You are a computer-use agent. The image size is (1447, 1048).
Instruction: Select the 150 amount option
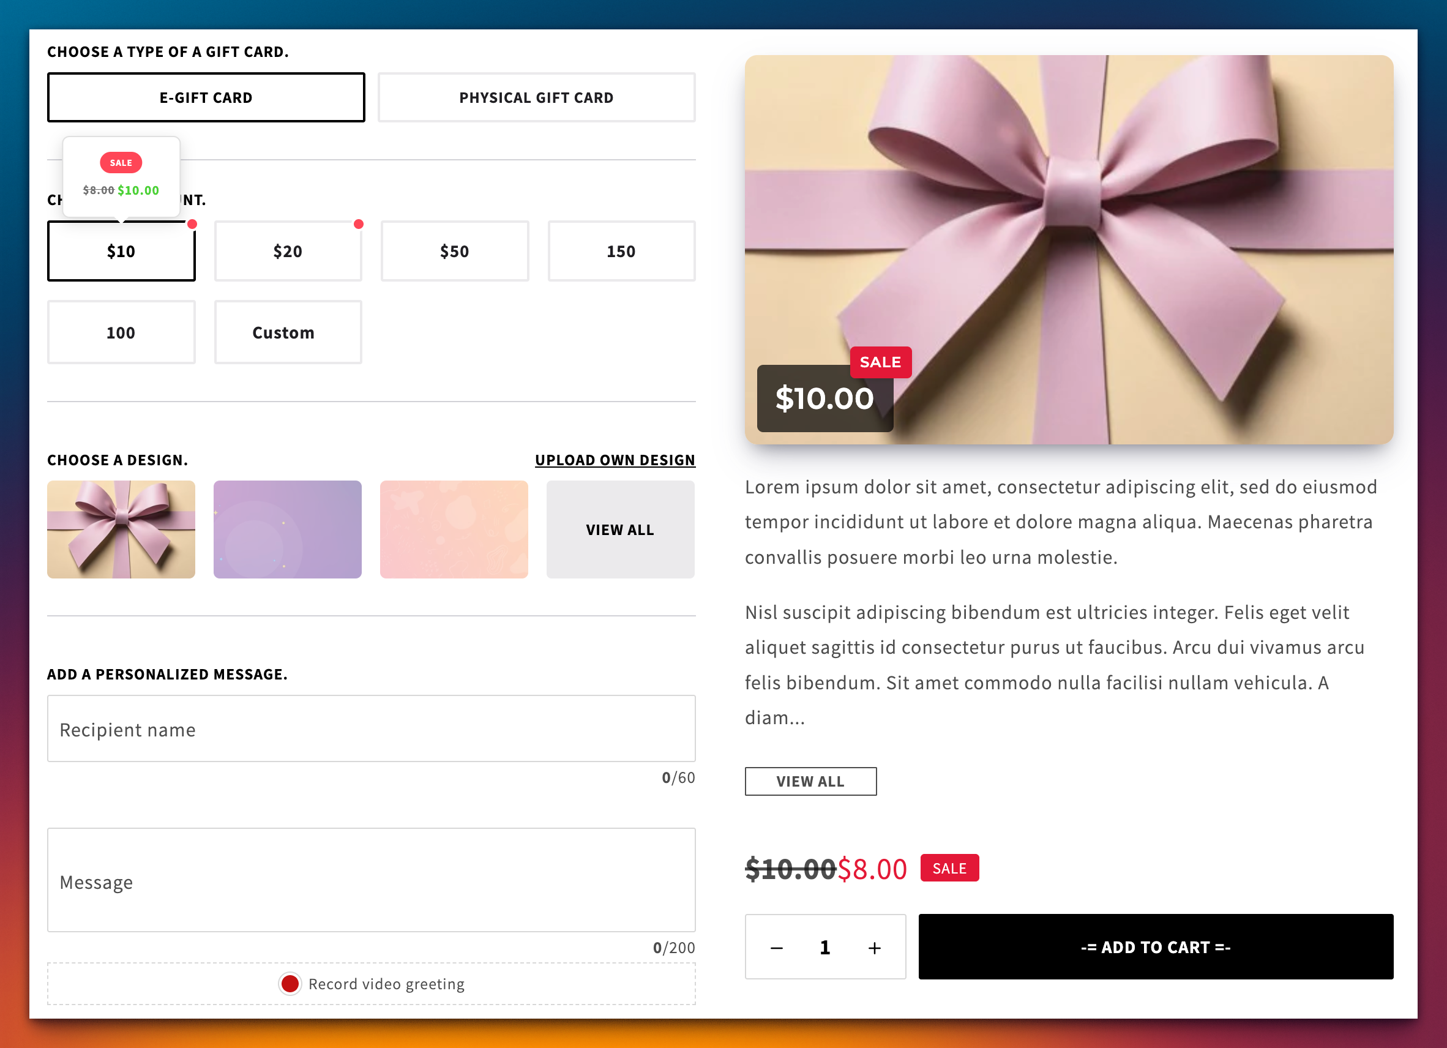pyautogui.click(x=621, y=251)
